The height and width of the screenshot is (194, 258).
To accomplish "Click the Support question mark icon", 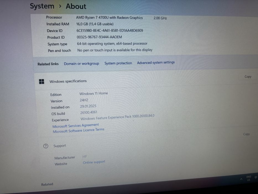I will click(x=46, y=146).
